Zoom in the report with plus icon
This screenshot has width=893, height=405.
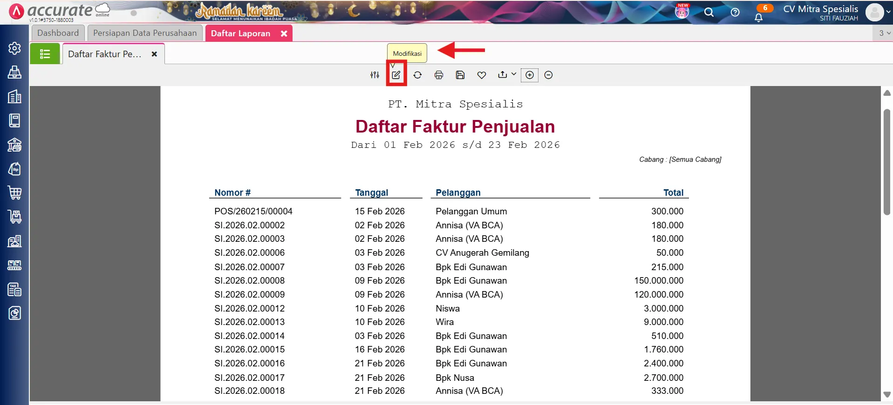pos(530,75)
